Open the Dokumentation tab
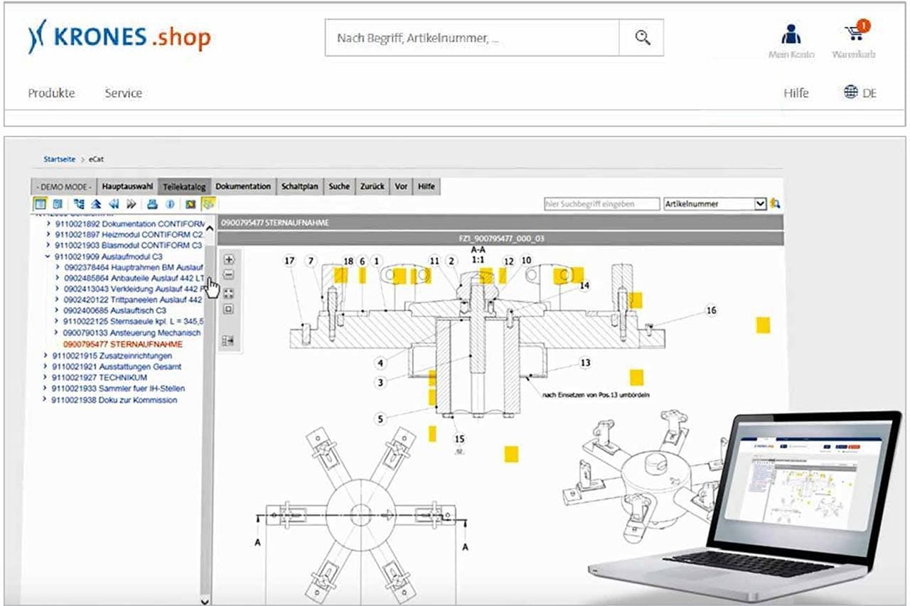910x606 pixels. coord(243,186)
